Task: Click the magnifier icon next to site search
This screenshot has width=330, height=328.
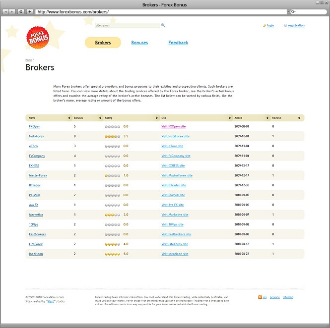Action: tap(163, 25)
